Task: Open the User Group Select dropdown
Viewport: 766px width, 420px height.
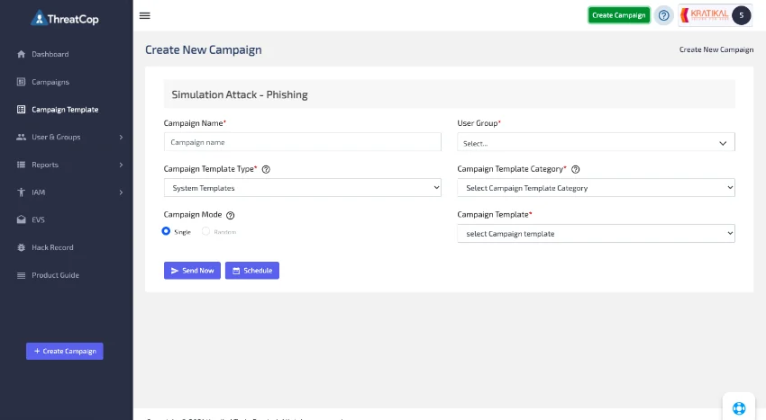Action: (596, 142)
